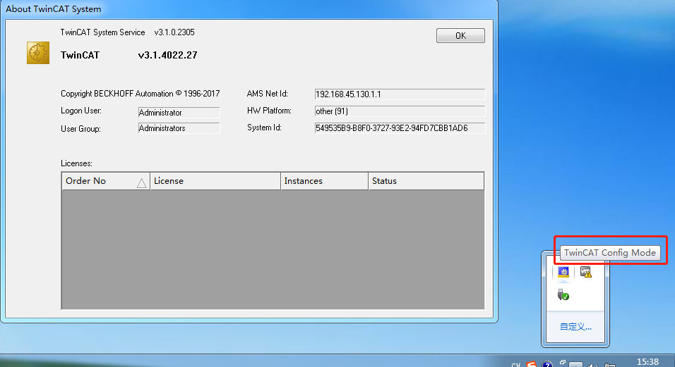Click the CH language indicator in taskbar

(515, 365)
